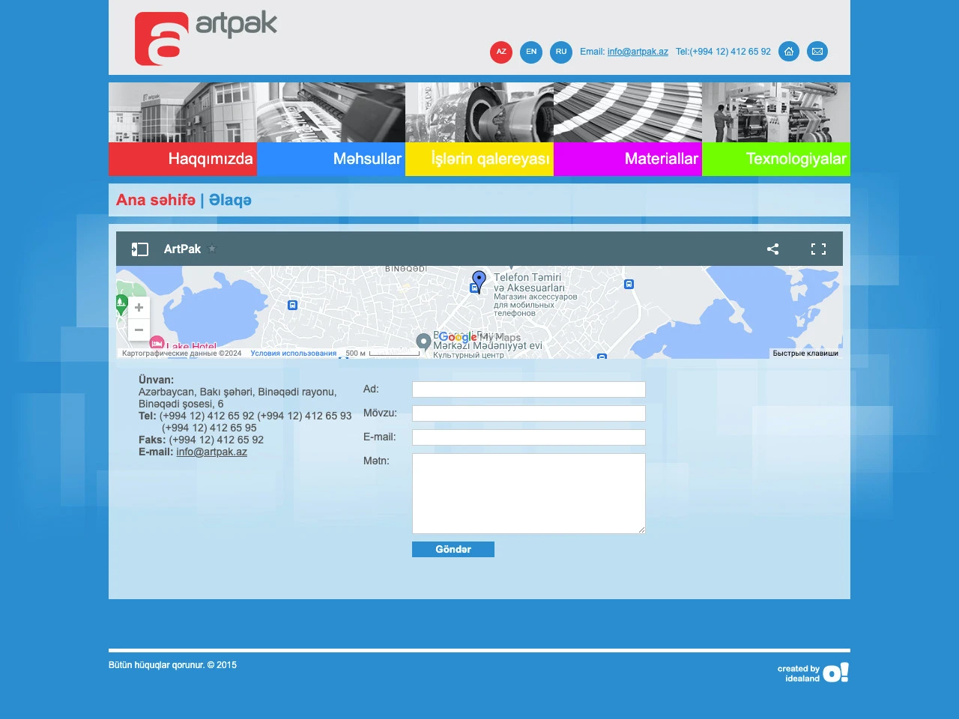Open the map share icon
Image resolution: width=959 pixels, height=719 pixels.
pyautogui.click(x=773, y=248)
